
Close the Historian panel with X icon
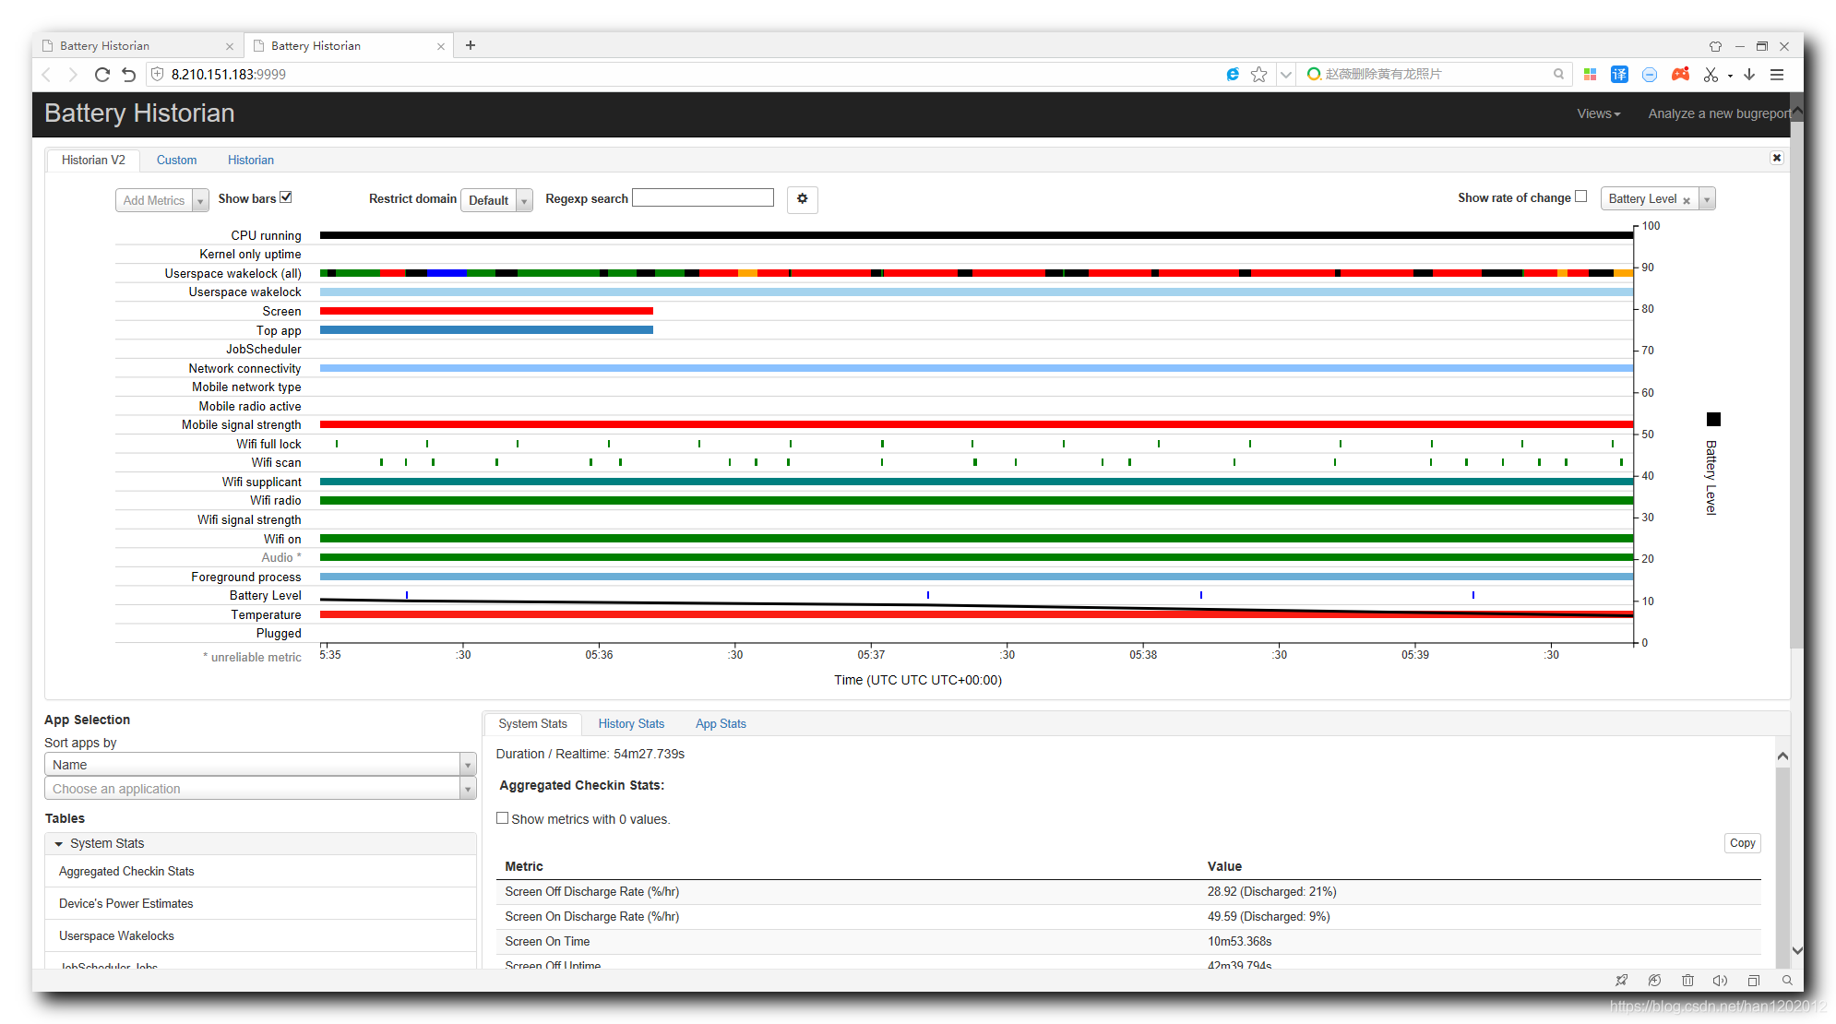coord(1777,158)
